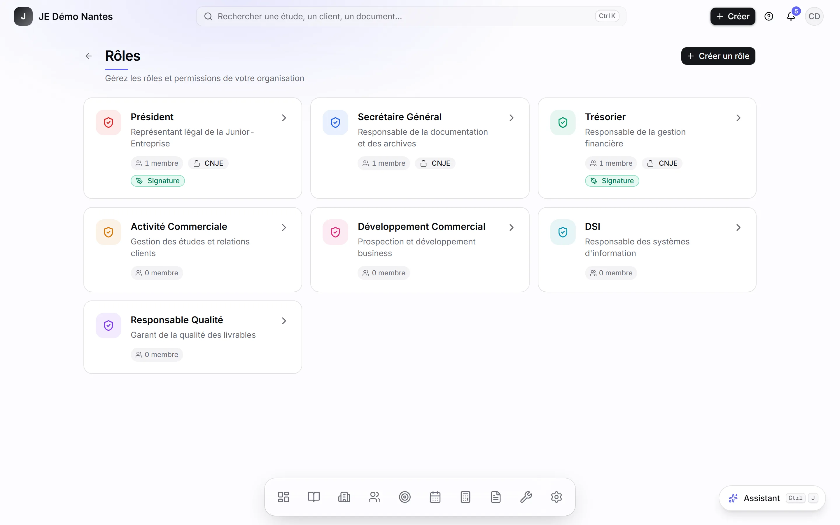
Task: Open the book icon in bottom dock
Action: (x=314, y=497)
